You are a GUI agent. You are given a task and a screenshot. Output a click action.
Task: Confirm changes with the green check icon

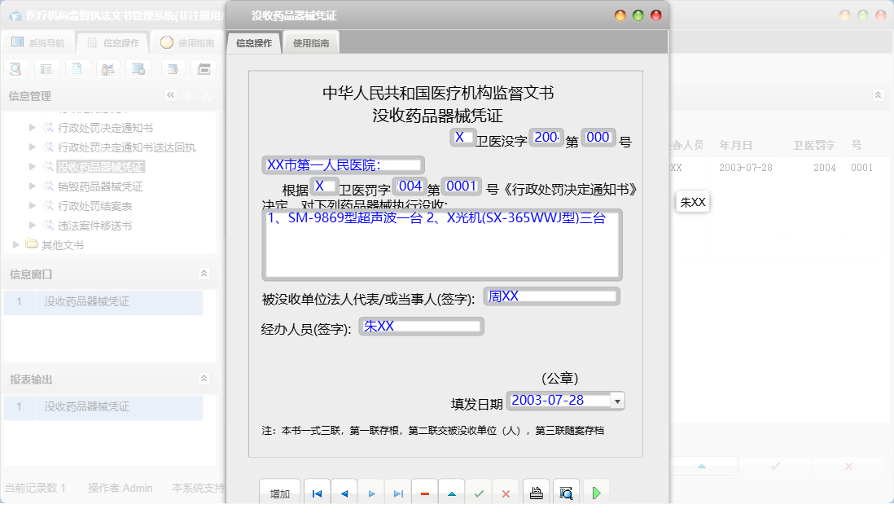[x=478, y=492]
